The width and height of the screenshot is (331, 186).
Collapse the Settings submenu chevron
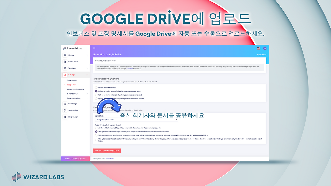click(x=87, y=75)
